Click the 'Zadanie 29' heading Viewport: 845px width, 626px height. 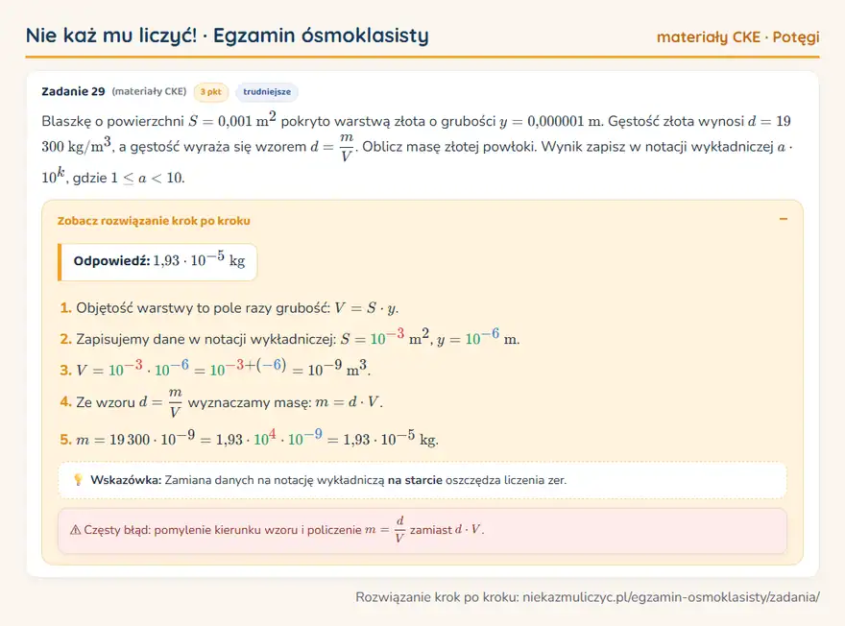point(73,91)
